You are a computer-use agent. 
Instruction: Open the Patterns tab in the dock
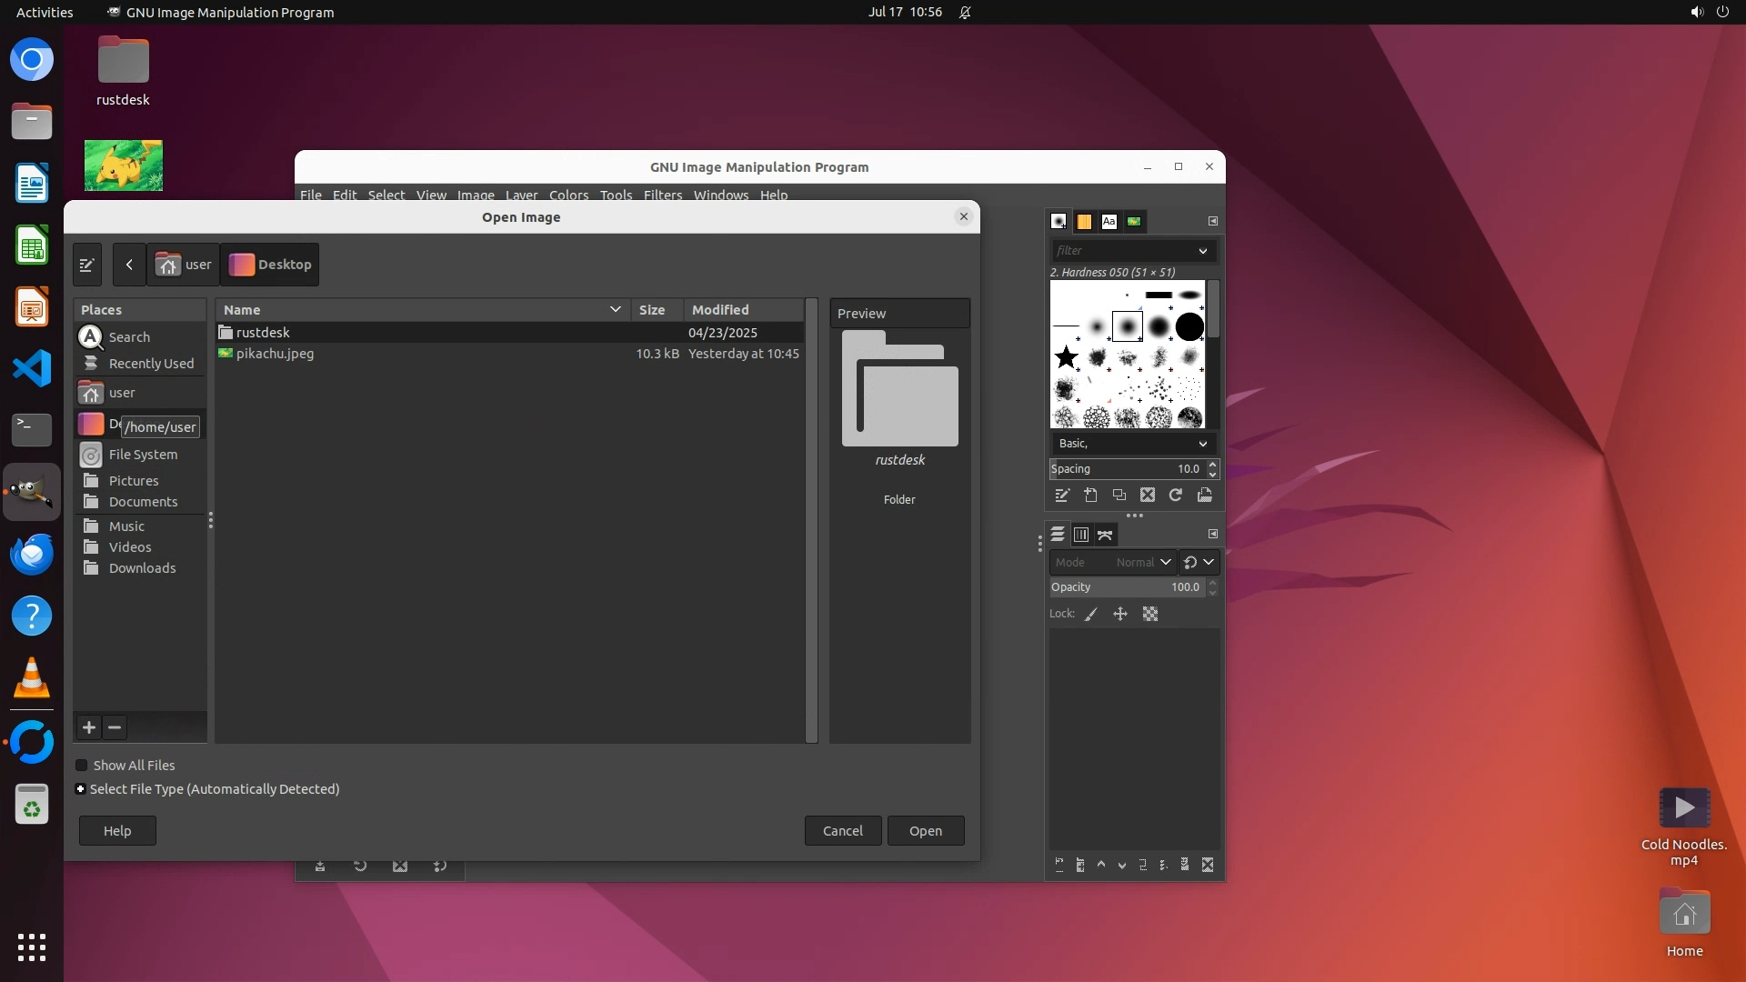point(1084,221)
